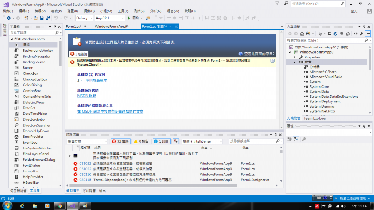This screenshot has height=210, width=374.
Task: Switch to the WindowsFormsApp9* tab
Action: pyautogui.click(x=112, y=26)
